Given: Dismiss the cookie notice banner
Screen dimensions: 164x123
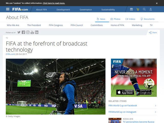Looking at the screenshot, I should (157, 3).
